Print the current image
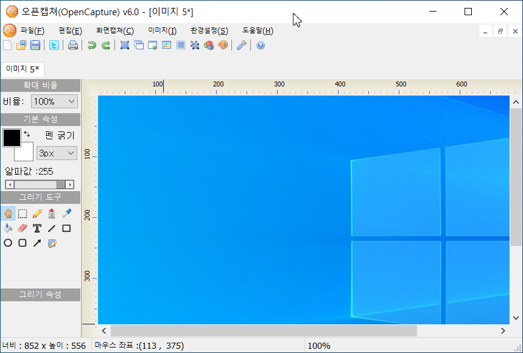 (72, 45)
